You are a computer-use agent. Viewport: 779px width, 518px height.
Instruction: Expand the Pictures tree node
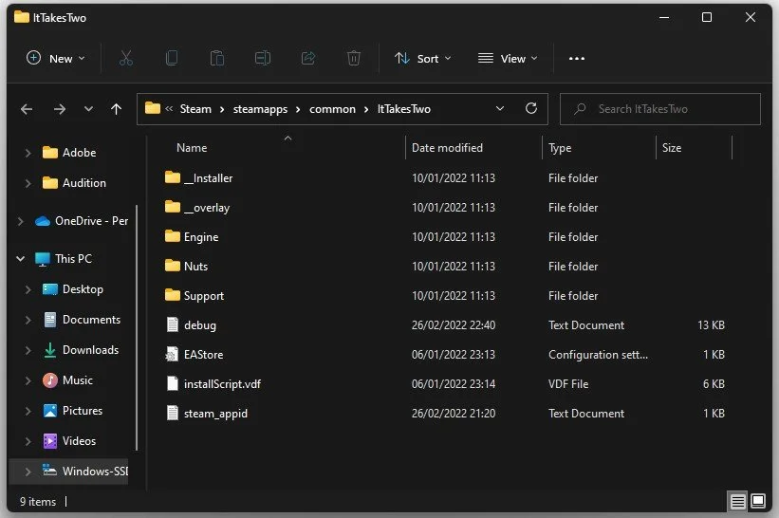point(28,411)
